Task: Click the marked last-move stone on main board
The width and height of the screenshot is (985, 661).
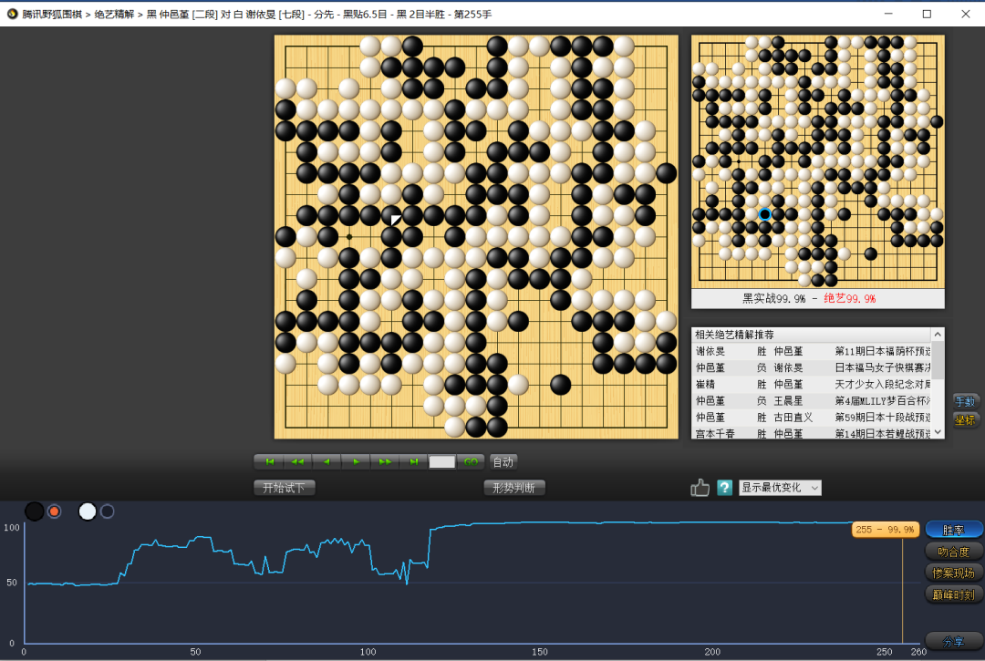Action: [x=391, y=216]
